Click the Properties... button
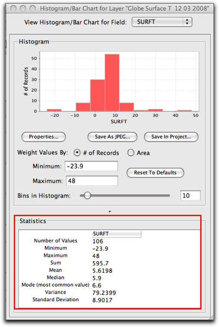 coord(43,137)
